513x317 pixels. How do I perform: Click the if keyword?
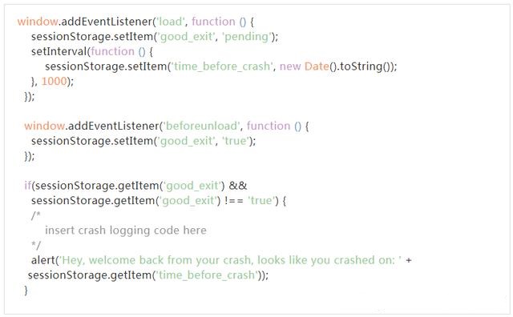click(27, 186)
